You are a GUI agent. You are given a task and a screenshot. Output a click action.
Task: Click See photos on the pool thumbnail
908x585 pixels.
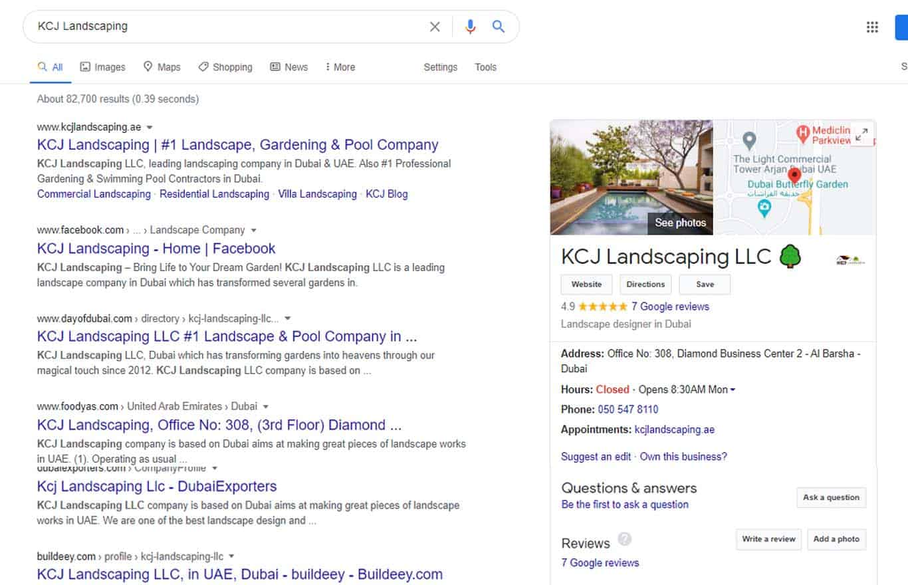(680, 223)
